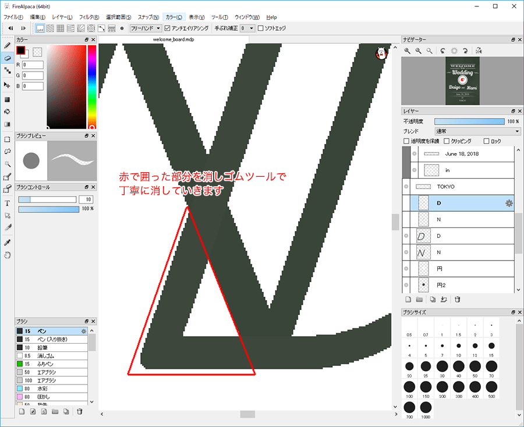Hide the TOKYO layer visibility dot

pos(406,187)
